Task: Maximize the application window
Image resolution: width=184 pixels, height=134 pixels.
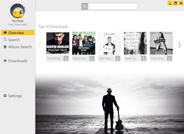Action: (176, 3)
